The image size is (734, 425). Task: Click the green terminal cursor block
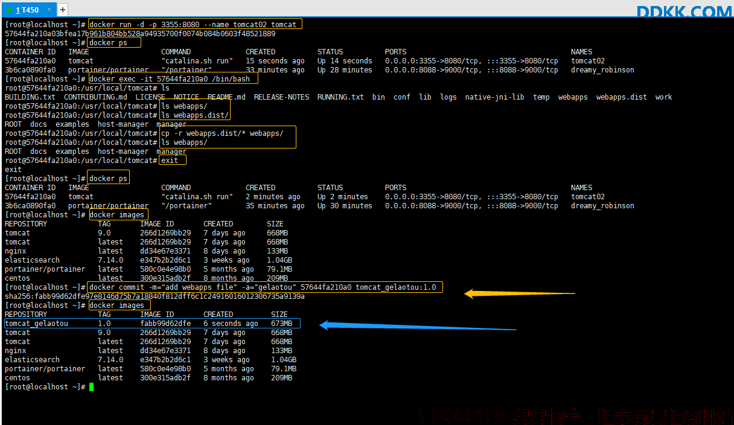[92, 387]
